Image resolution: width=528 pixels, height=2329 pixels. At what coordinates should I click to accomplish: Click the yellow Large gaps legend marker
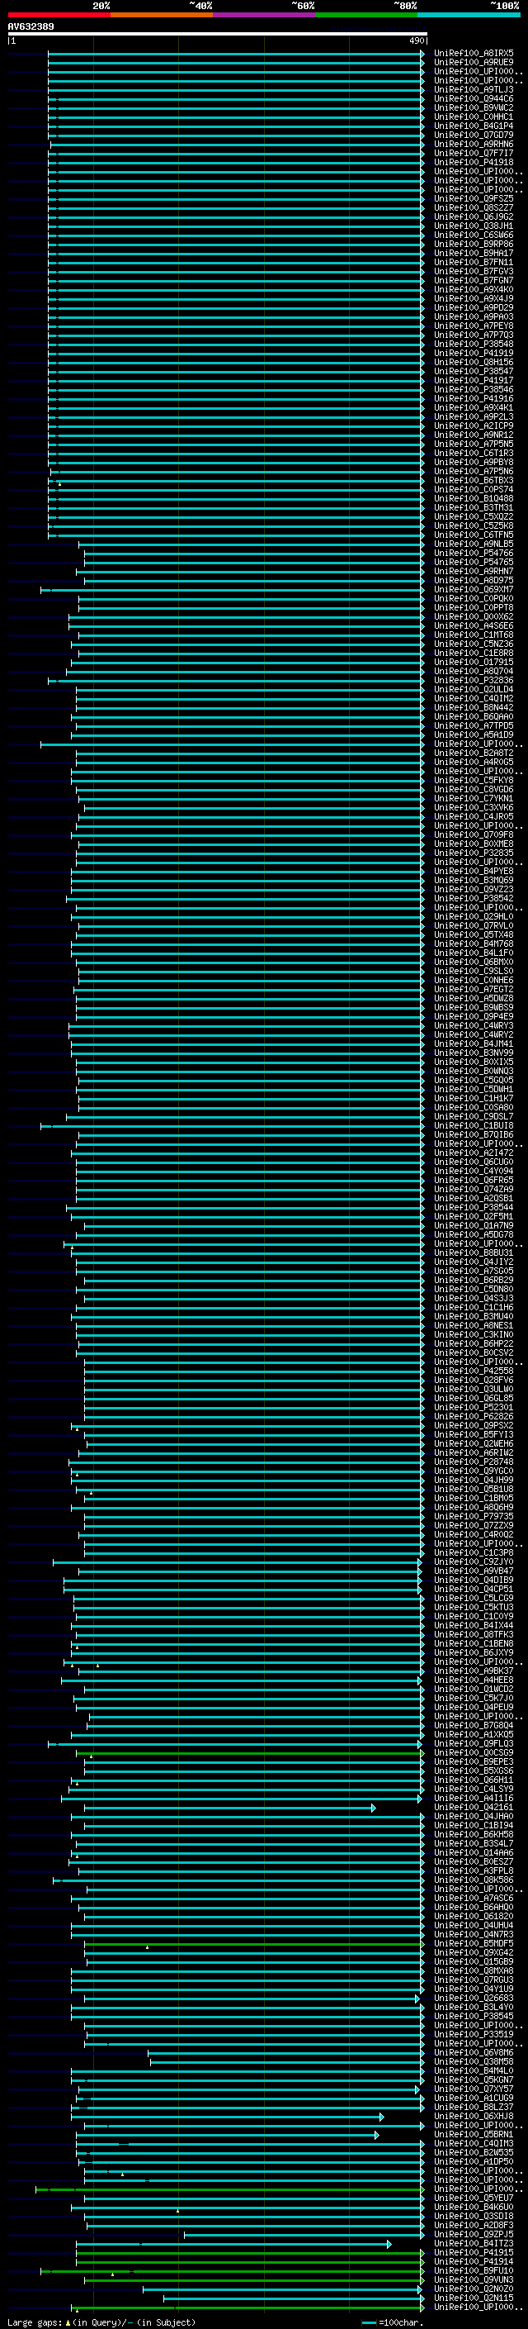(68, 2322)
